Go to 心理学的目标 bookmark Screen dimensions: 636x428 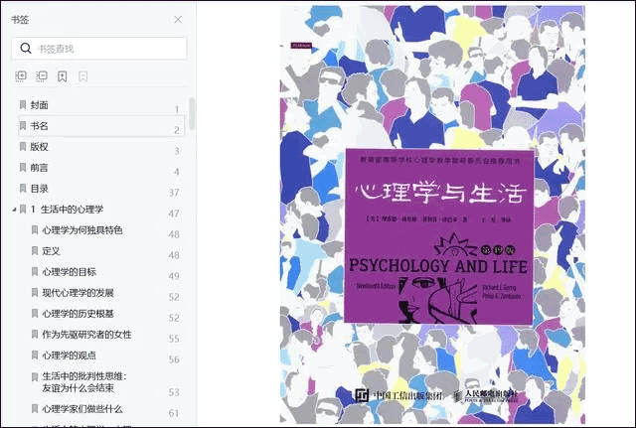coord(69,272)
